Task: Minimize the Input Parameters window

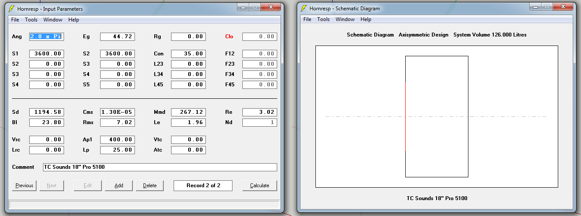Action: 243,7
